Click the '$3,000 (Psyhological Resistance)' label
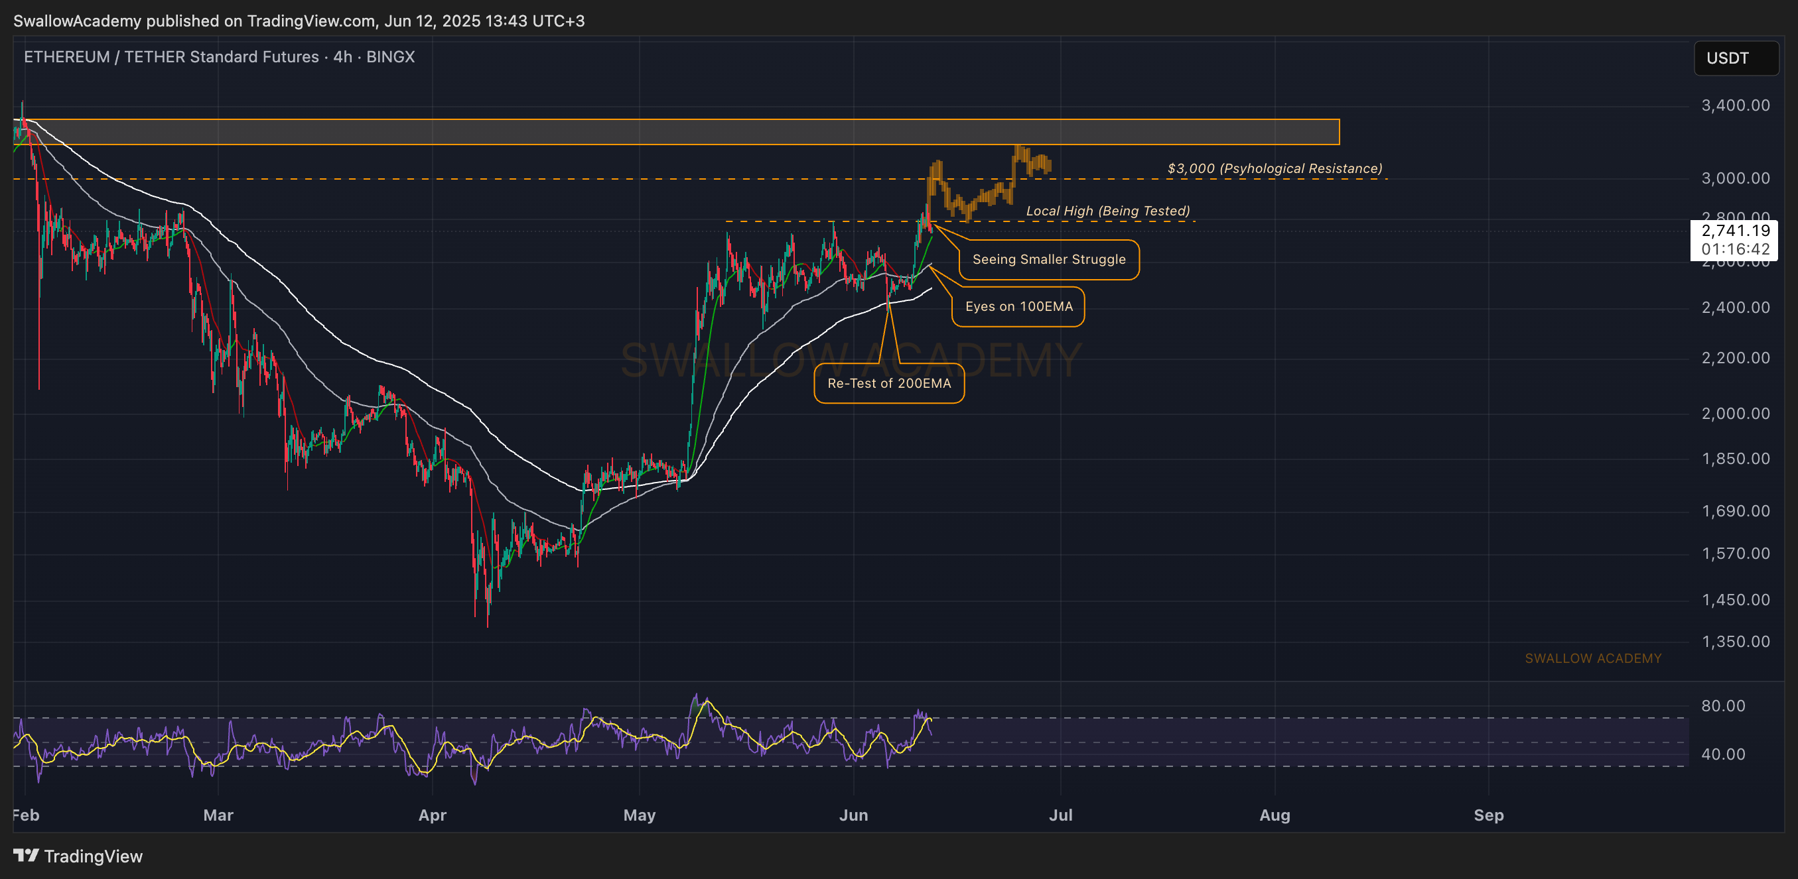This screenshot has width=1798, height=879. (x=1275, y=168)
